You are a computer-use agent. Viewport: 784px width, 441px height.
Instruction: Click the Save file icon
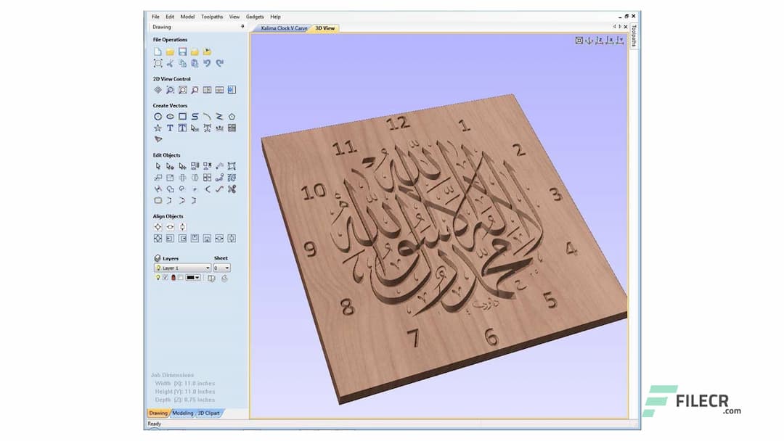pyautogui.click(x=182, y=51)
